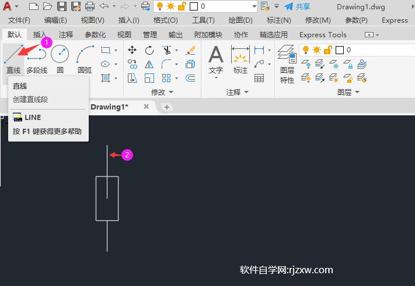Toggle layer 0 freeze sun in ribbon layer list
415x286 pixels.
(316, 50)
